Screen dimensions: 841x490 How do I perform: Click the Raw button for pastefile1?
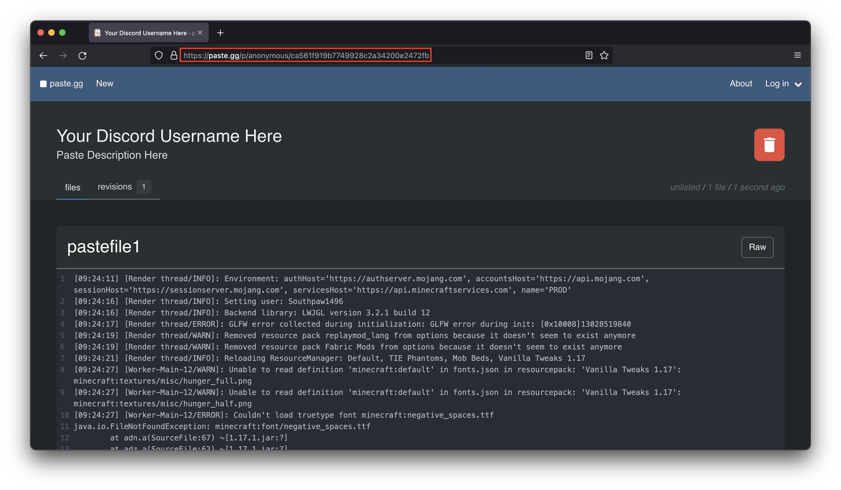(757, 247)
